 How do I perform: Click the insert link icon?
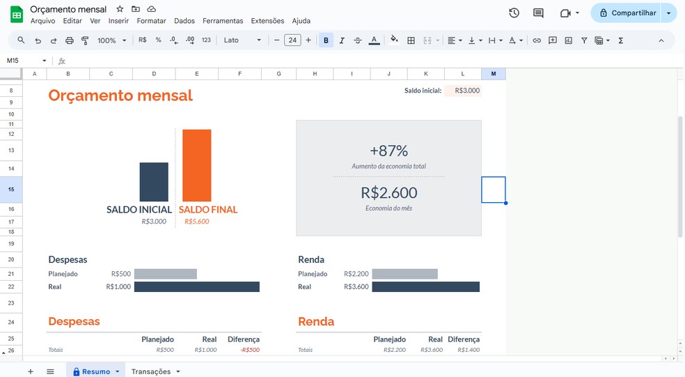(x=537, y=40)
